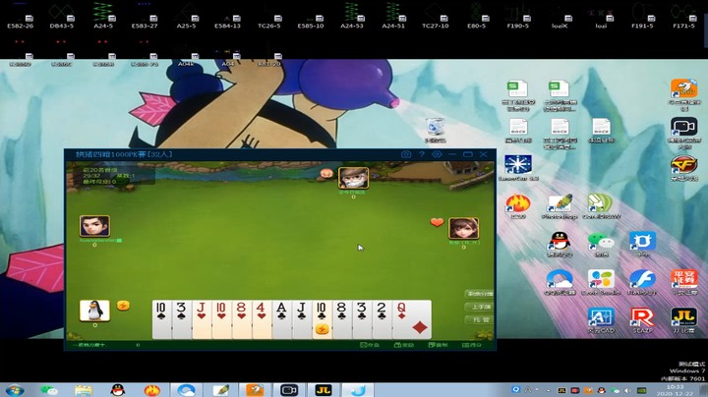Open the red R SCAZP shortcut on the desktop
708x397 pixels.
642,320
